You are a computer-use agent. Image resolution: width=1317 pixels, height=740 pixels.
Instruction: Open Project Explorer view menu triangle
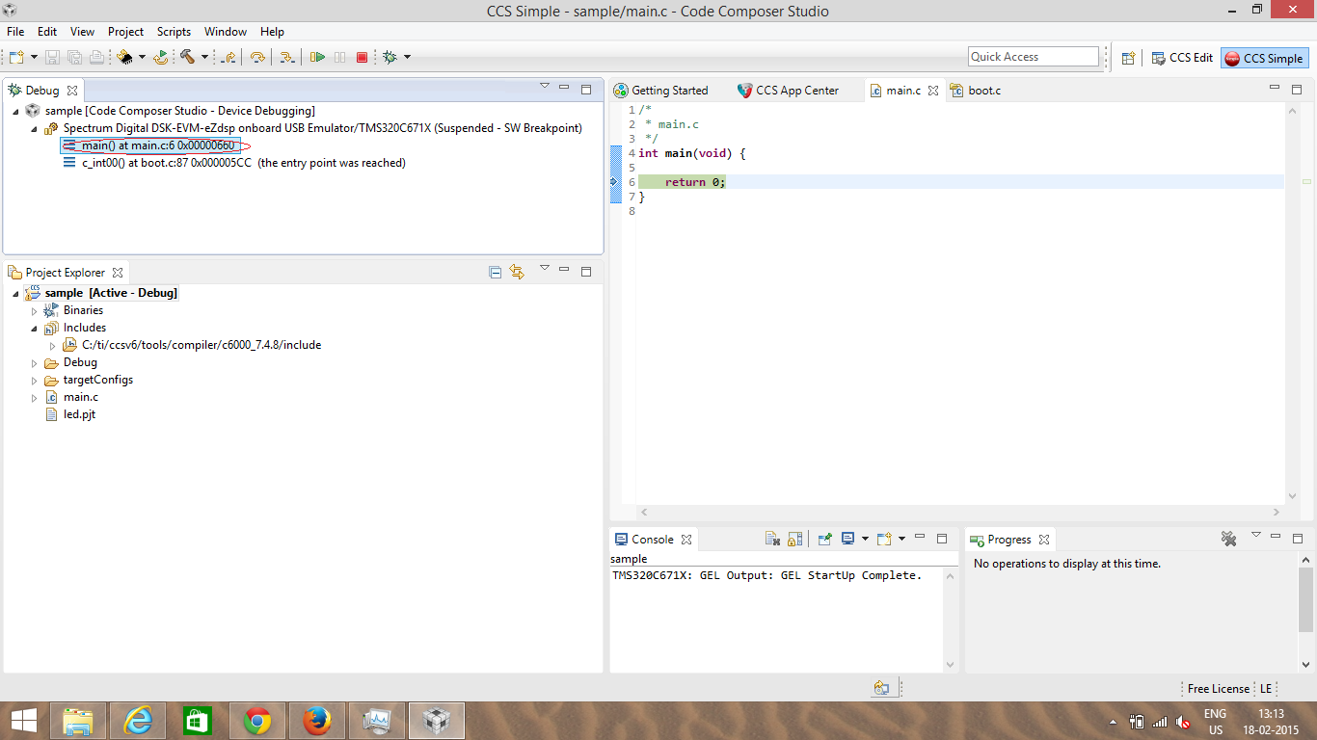click(x=545, y=269)
